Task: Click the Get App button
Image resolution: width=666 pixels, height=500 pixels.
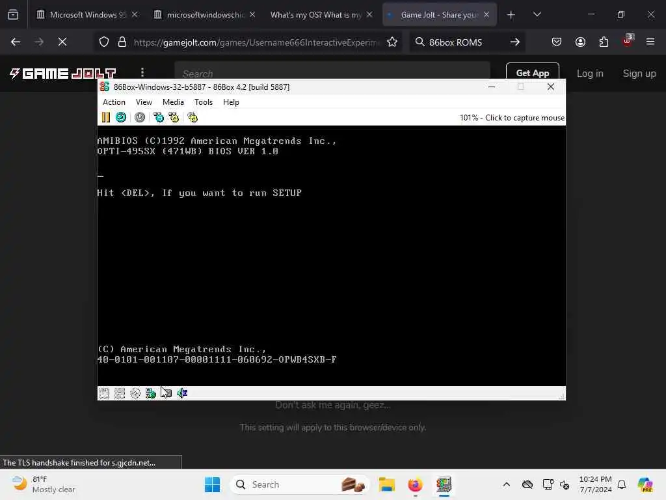Action: pyautogui.click(x=532, y=73)
